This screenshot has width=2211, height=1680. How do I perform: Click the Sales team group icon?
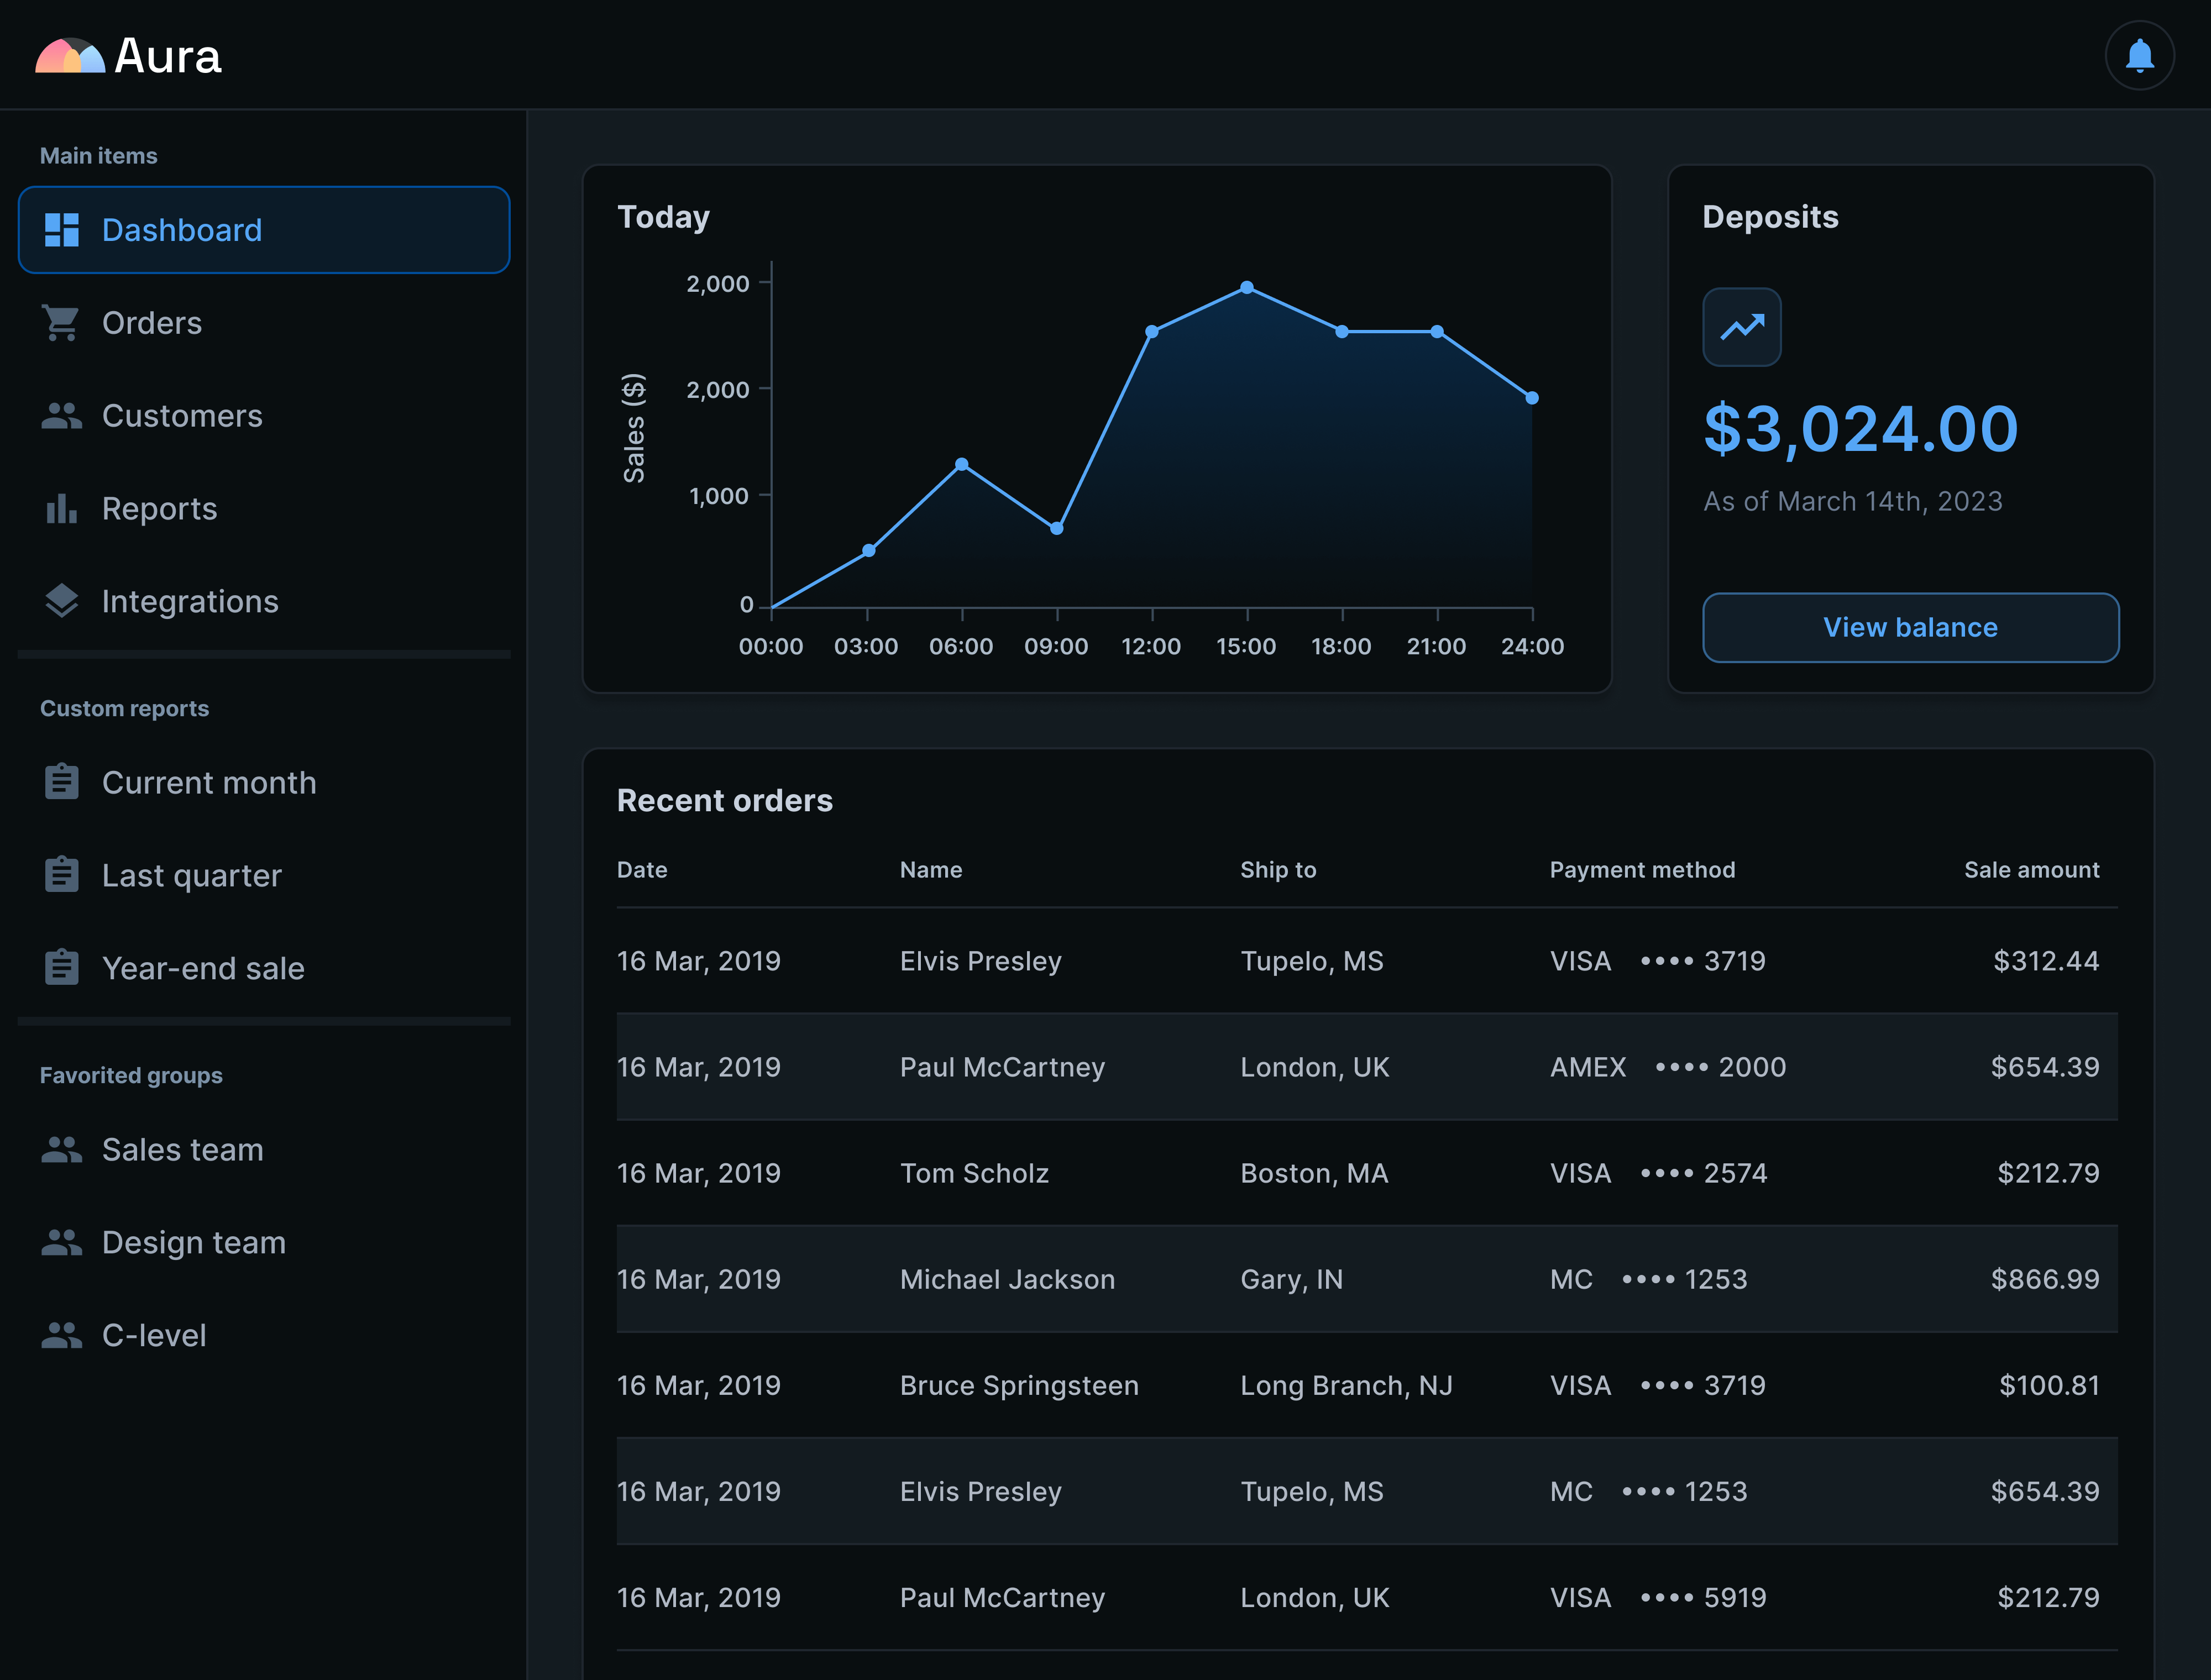61,1150
